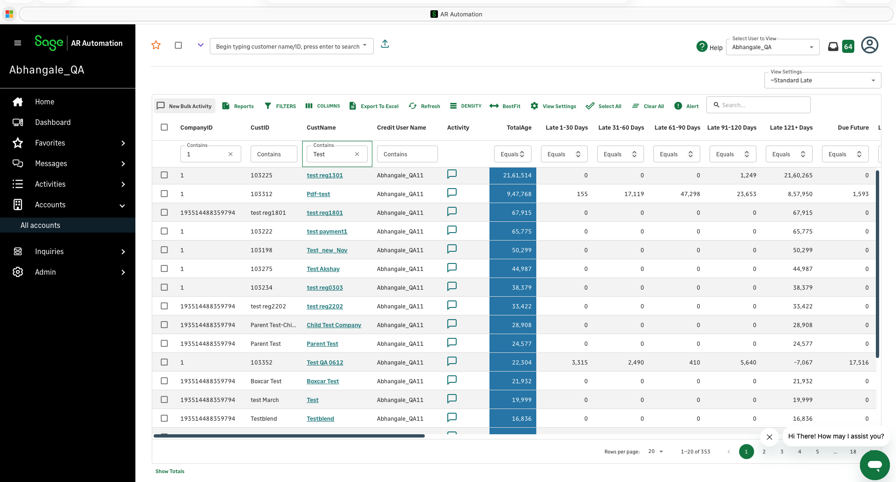Screen dimensions: 896x482
Task: Click the Export To Excel button
Action: click(x=374, y=106)
